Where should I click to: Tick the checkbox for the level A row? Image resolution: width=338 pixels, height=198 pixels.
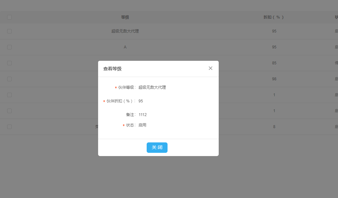pos(9,47)
